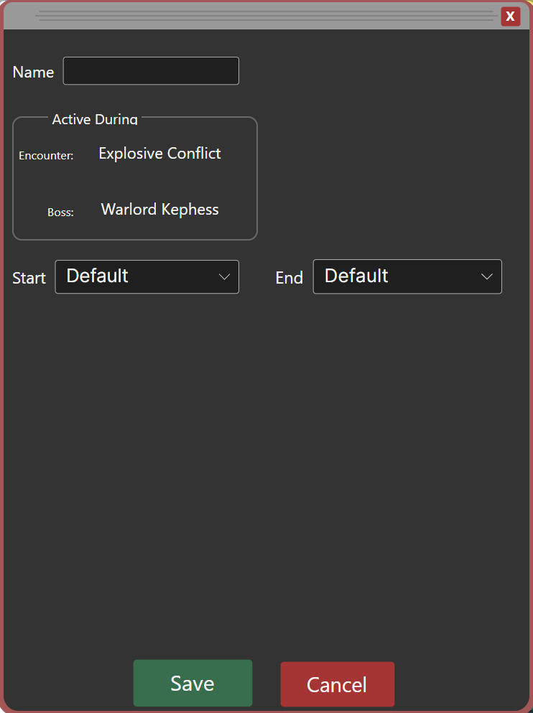The width and height of the screenshot is (533, 713).
Task: Open the End dropdown menu
Action: click(x=407, y=276)
